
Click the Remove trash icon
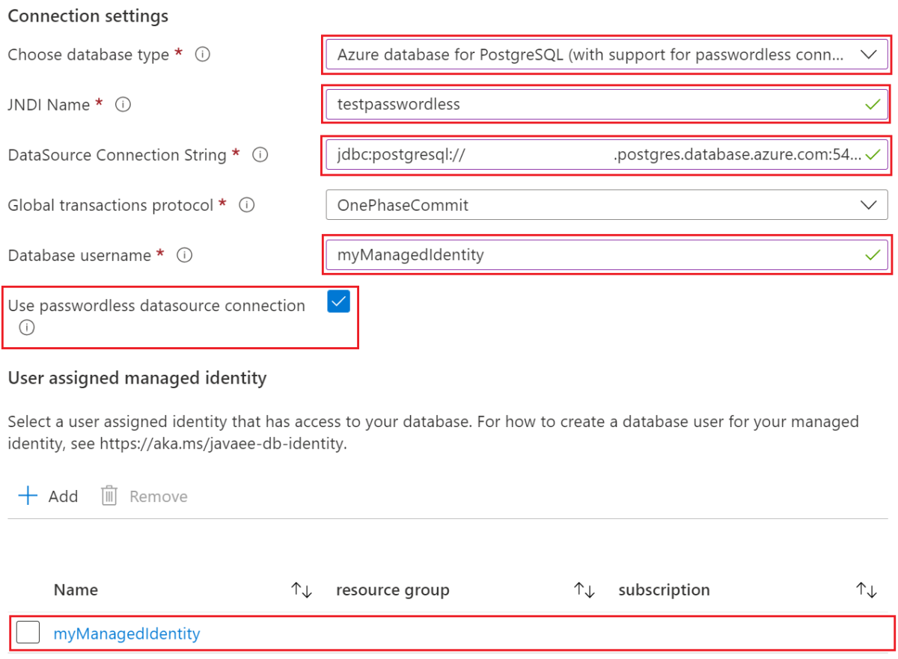pyautogui.click(x=109, y=496)
